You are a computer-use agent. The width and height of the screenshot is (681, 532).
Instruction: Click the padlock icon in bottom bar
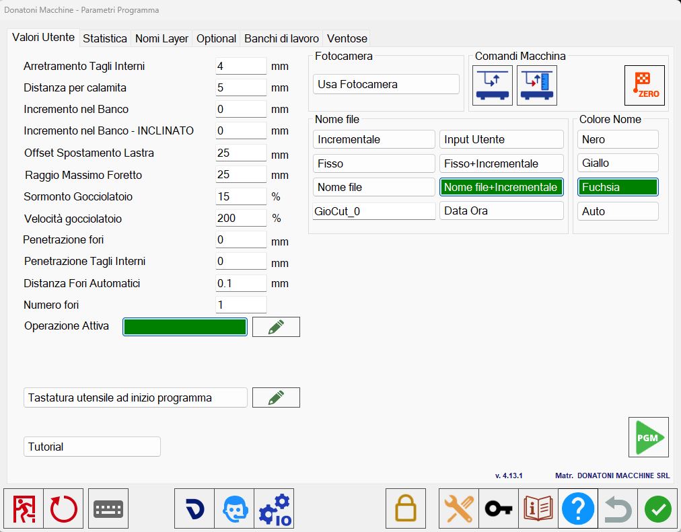[x=406, y=508]
